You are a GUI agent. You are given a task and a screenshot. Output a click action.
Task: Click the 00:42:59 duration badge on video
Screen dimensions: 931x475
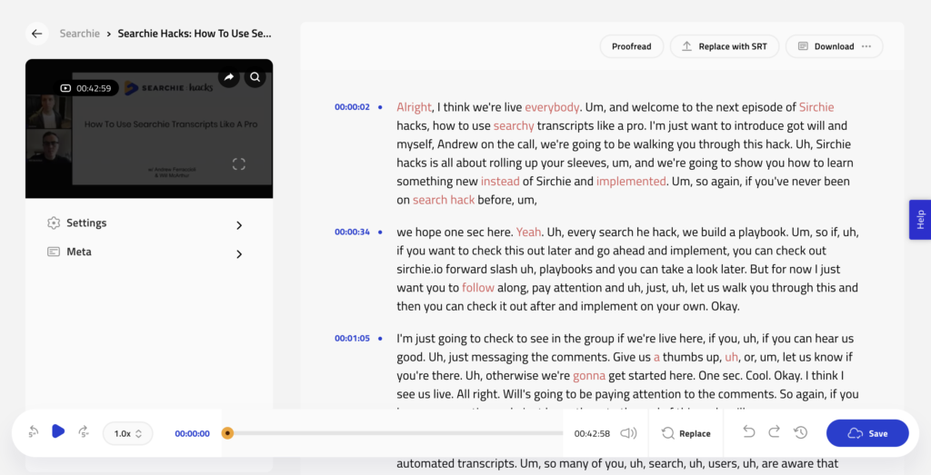pos(87,88)
